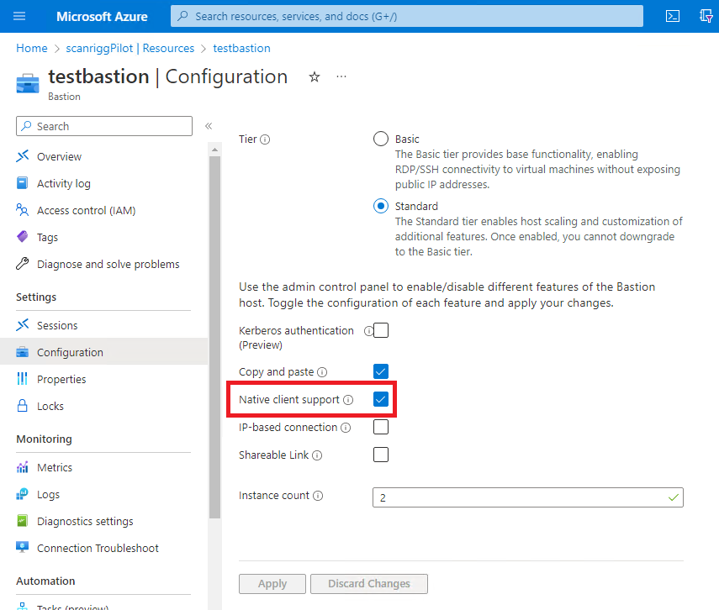
Task: Click the Locks padlock icon
Action: coord(23,406)
